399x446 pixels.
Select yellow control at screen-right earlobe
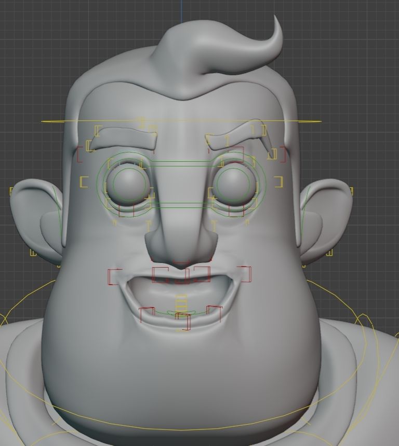pyautogui.click(x=330, y=253)
